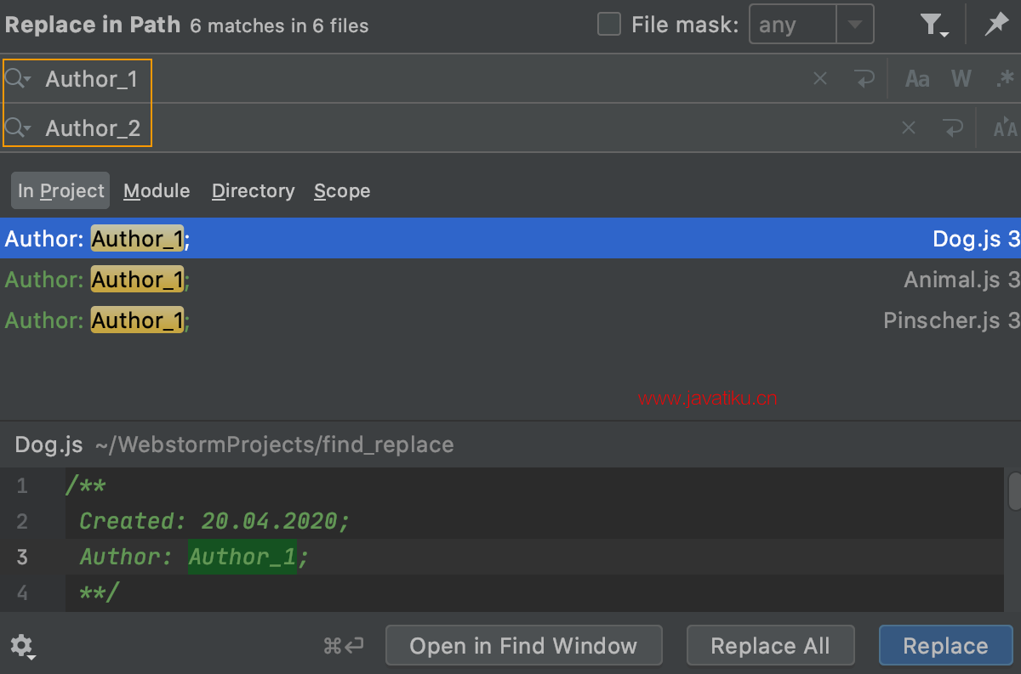Click new line icon in search field
1021x674 pixels.
coord(864,79)
